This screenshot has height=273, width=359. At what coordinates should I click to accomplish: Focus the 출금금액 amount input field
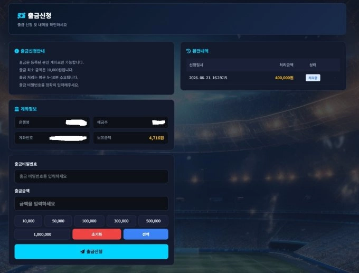(91, 203)
